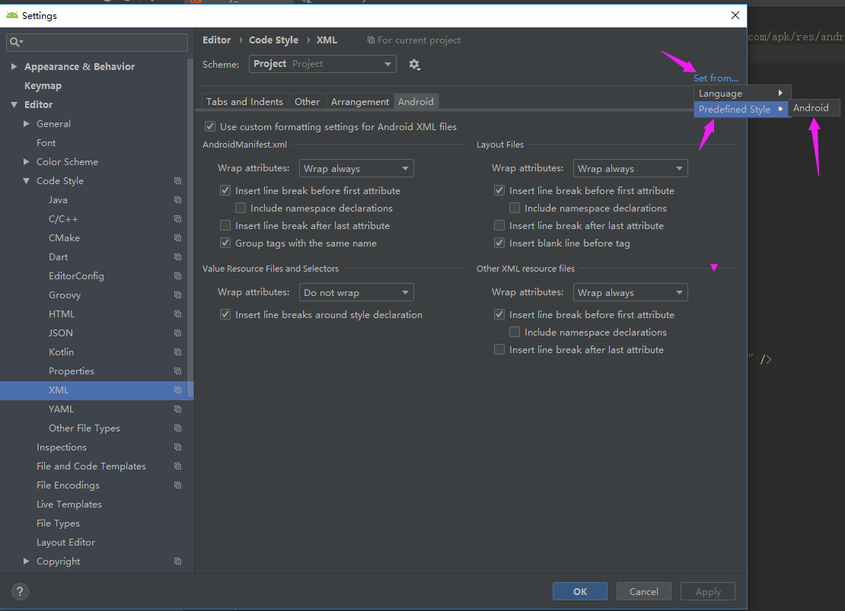Viewport: 845px width, 611px height.
Task: Click the copy-settings icon beside Java
Action: click(x=177, y=199)
